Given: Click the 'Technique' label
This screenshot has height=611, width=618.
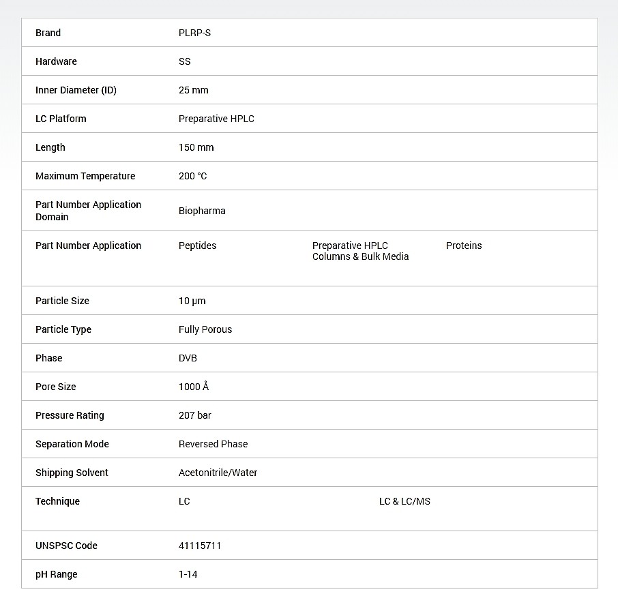Looking at the screenshot, I should (57, 501).
